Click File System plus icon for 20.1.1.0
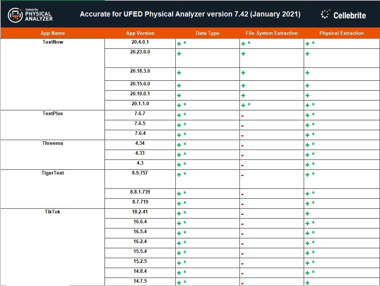Screen dimensions: 380x286 [243, 106]
